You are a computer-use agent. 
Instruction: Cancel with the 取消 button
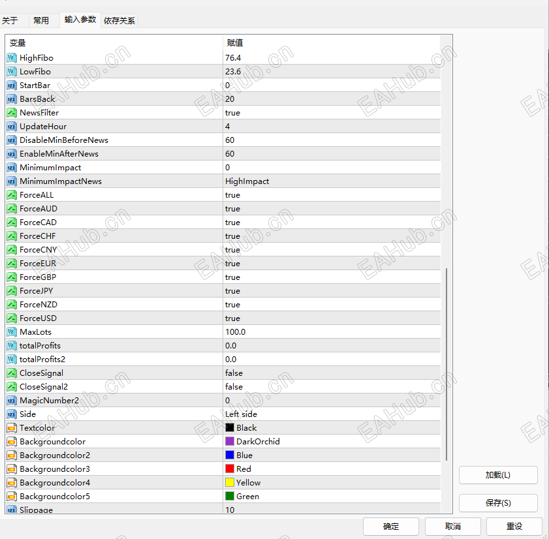(x=453, y=527)
